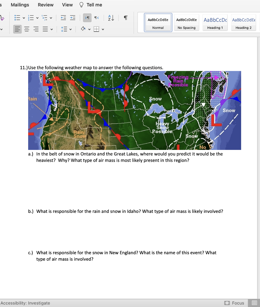Screen dimensions: 260x307
Task: Toggle left-to-right text direction
Action: click(x=87, y=18)
